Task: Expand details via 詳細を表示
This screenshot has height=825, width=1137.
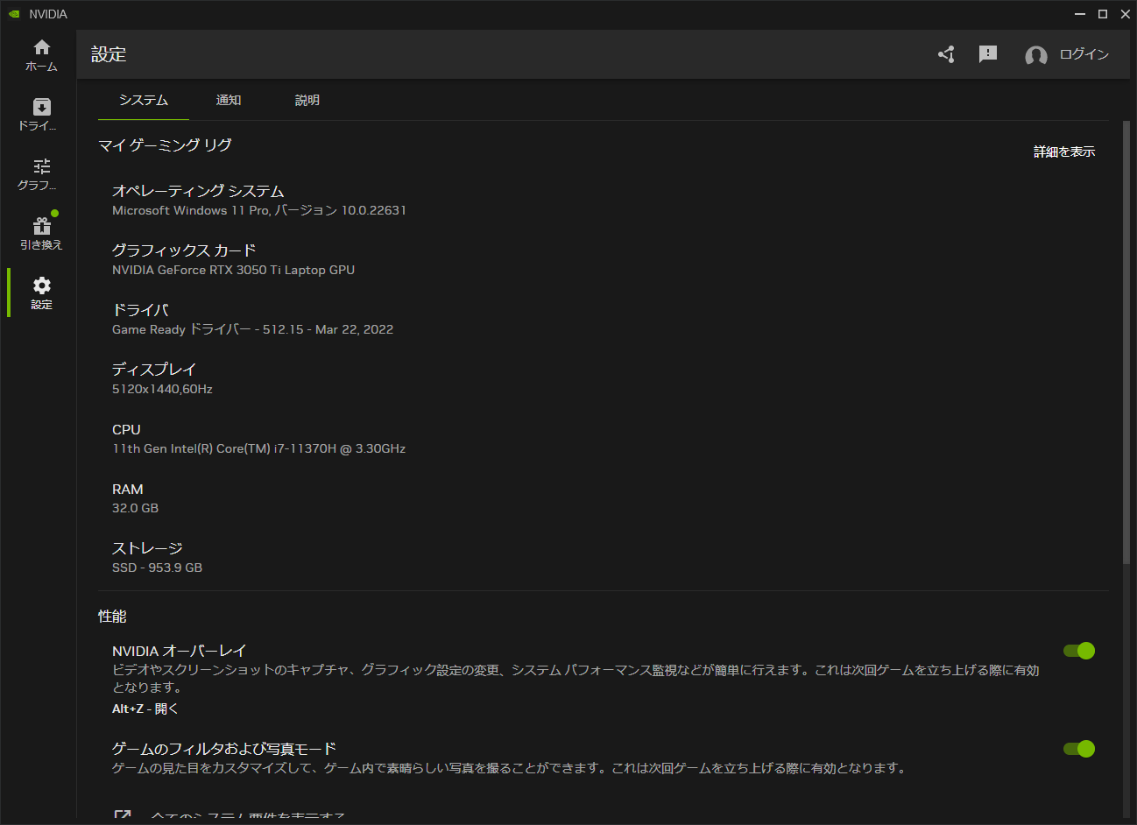Action: (x=1063, y=151)
